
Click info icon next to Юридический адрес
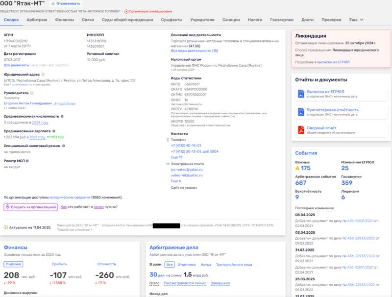tap(43, 74)
